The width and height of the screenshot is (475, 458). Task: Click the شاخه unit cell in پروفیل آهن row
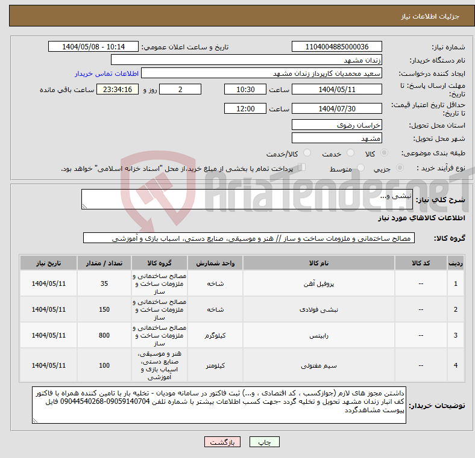(215, 283)
